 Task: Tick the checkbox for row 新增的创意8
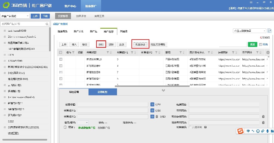(x=61, y=72)
